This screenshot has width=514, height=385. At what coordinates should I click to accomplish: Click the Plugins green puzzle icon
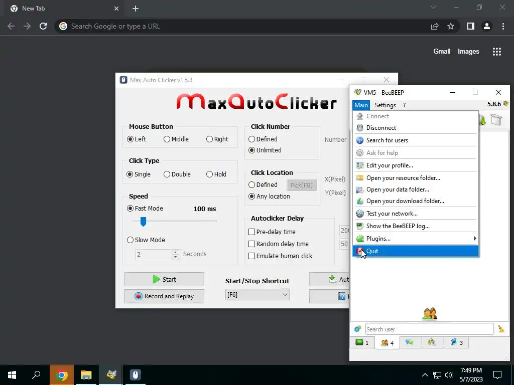tap(359, 238)
